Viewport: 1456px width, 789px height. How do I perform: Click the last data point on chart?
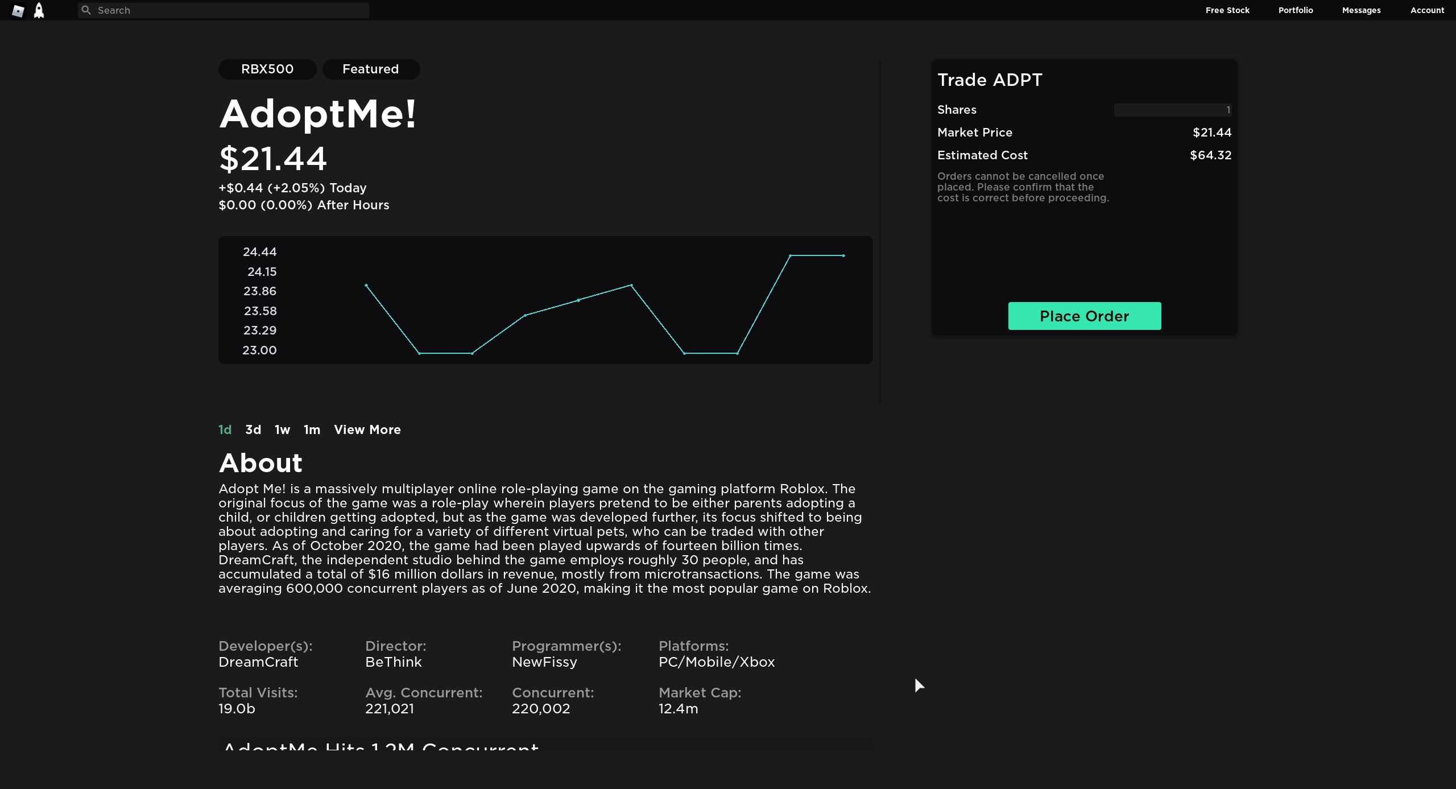pyautogui.click(x=843, y=256)
